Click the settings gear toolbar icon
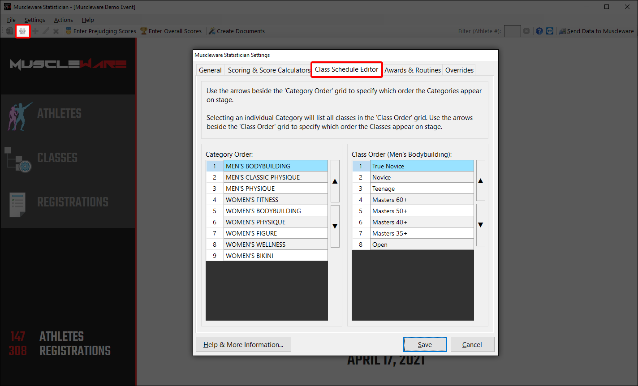Image resolution: width=638 pixels, height=386 pixels. click(x=22, y=31)
